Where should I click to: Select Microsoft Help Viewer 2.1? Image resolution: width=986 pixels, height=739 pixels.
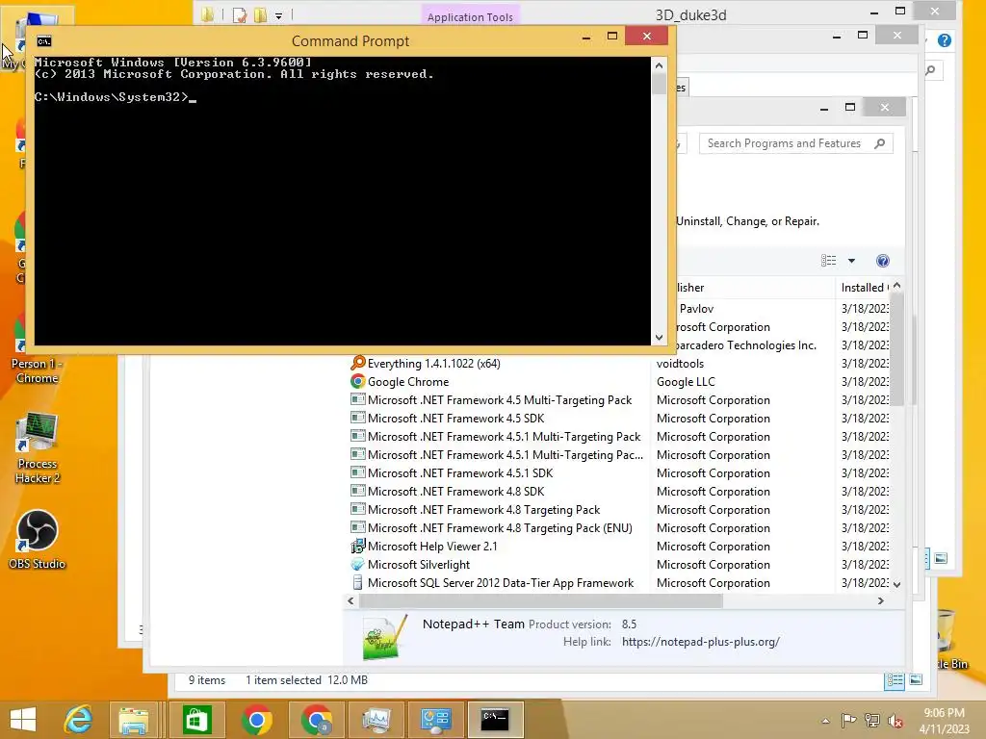432,547
